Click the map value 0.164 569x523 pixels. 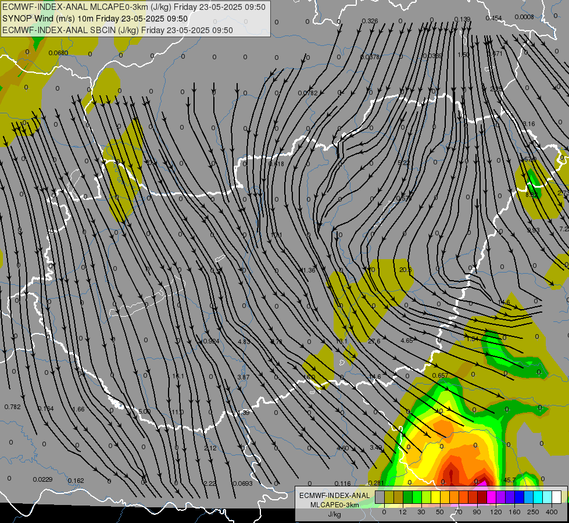(x=46, y=409)
